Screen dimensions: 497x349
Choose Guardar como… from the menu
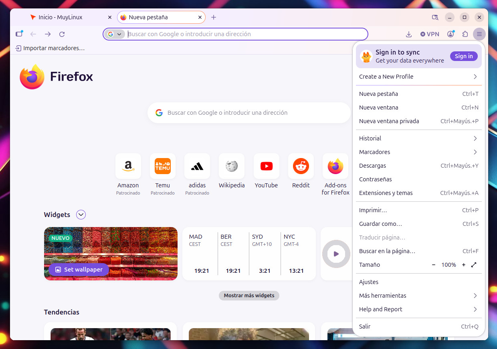pyautogui.click(x=419, y=224)
